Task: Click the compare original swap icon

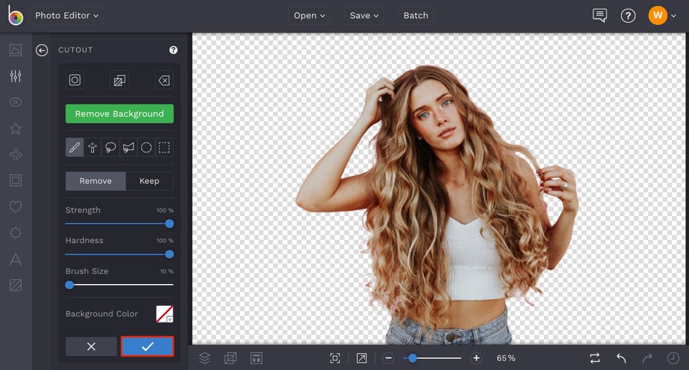Action: tap(595, 358)
